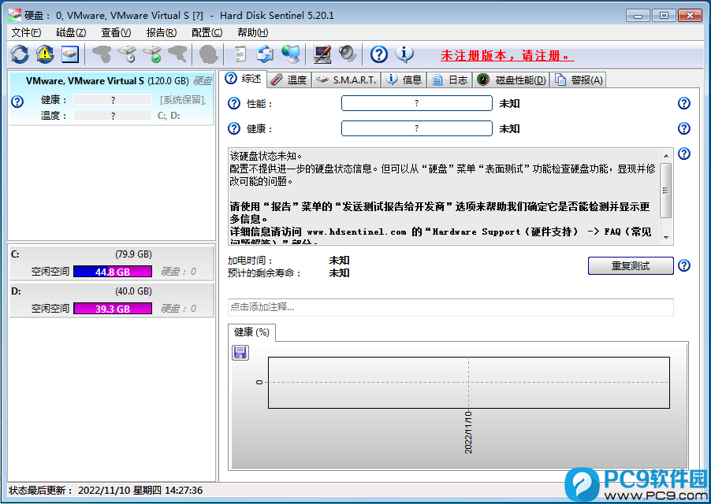The image size is (711, 504).
Task: Click the speaker sound toolbar icon
Action: click(x=348, y=54)
